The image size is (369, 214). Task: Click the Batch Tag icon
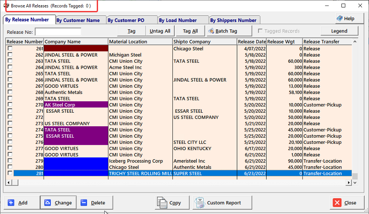pos(211,31)
